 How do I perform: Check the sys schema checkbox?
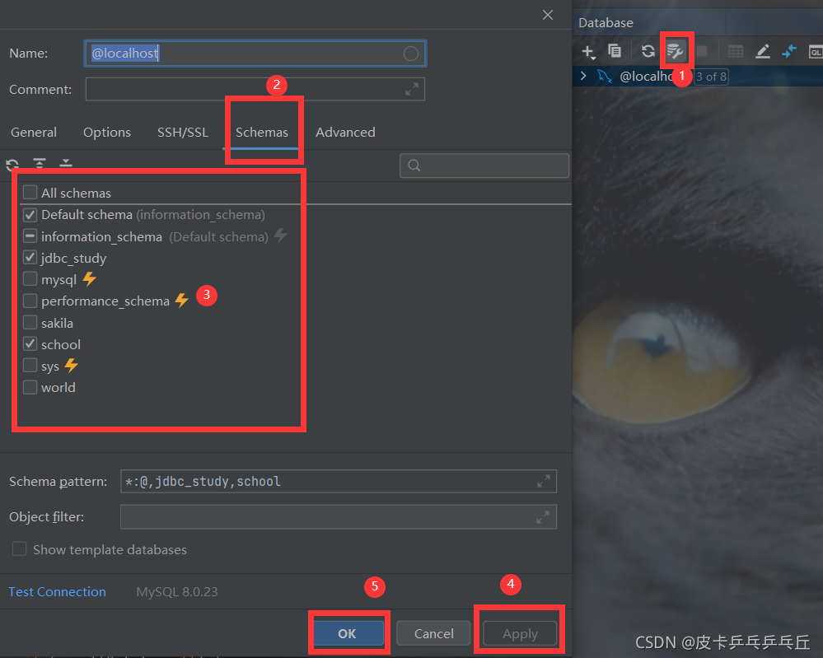(30, 365)
